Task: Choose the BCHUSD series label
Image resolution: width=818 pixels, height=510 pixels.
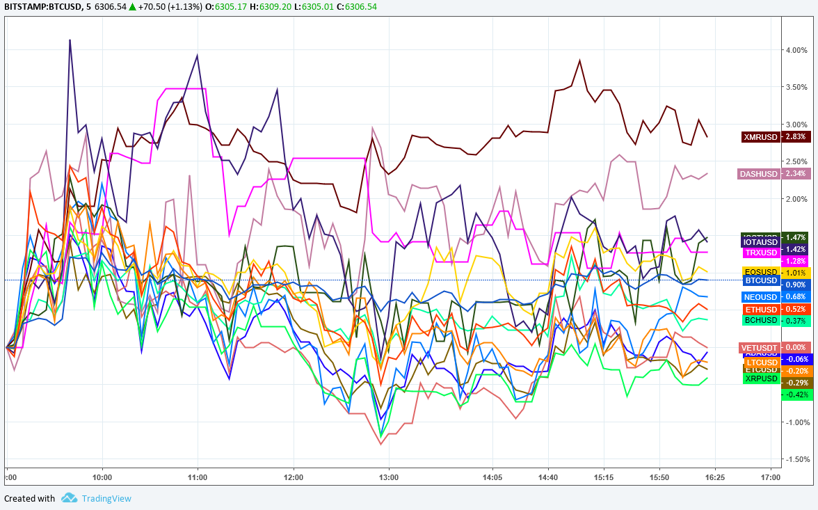Action: tap(761, 320)
